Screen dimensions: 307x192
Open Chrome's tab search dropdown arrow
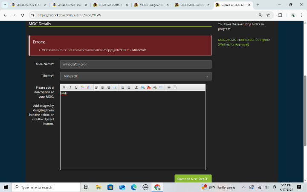pos(5,5)
